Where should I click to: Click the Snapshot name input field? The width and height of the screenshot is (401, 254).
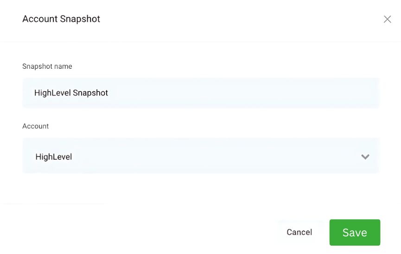[x=201, y=93]
